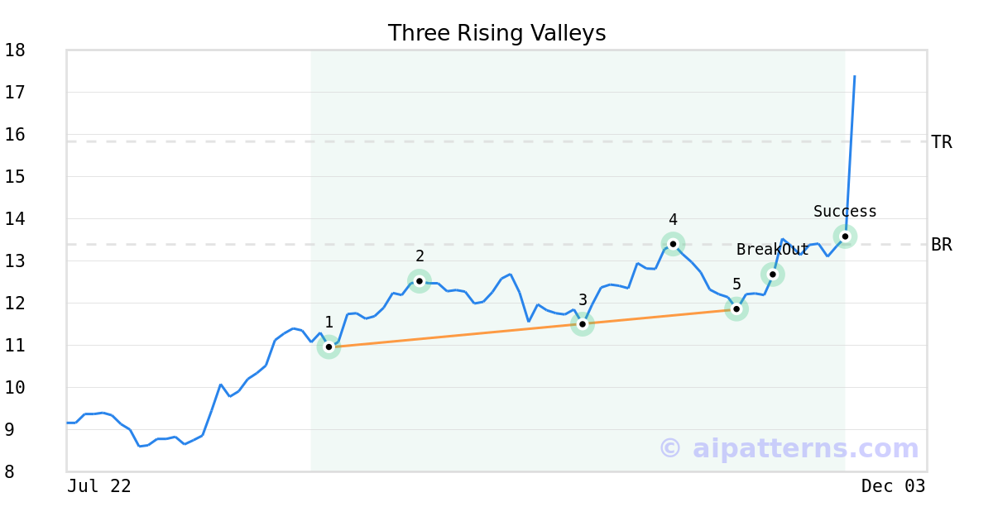Click the "8" y-axis value label

(x=9, y=472)
